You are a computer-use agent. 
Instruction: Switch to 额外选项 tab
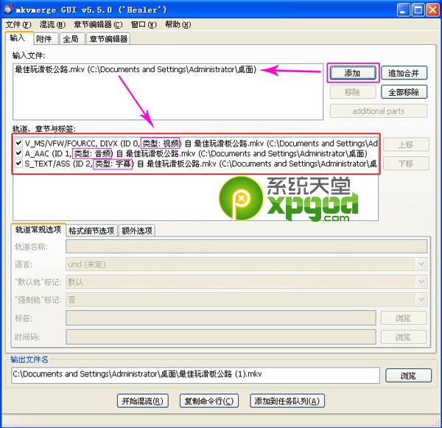(137, 231)
